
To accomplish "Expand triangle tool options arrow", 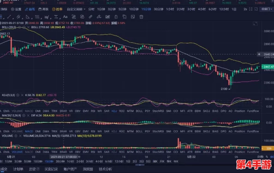I will 32,18.
